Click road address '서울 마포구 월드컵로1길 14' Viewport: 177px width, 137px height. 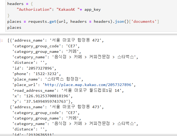[x=92, y=90]
